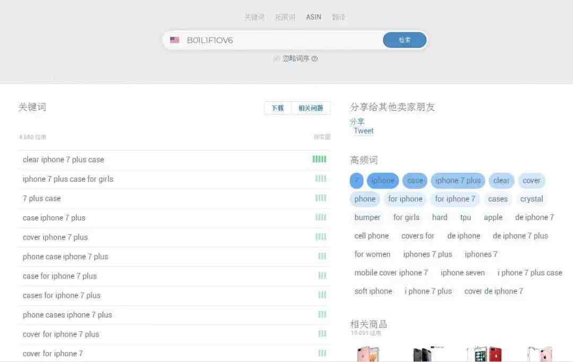This screenshot has height=362, width=573.
Task: Open the rightmost related product thumbnail
Action: (540, 354)
